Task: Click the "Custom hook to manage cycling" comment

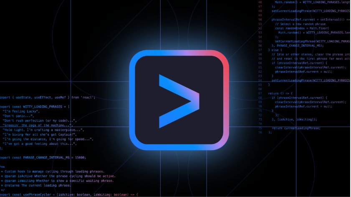Action: point(53,171)
